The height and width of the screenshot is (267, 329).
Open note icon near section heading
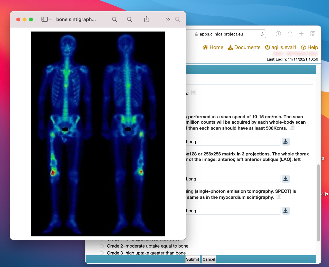194,92
